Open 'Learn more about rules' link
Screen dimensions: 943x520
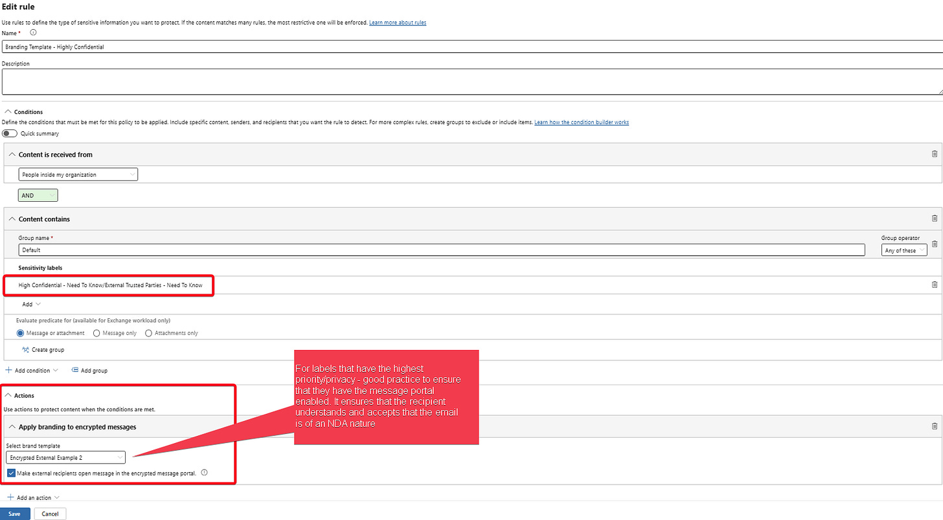click(398, 23)
